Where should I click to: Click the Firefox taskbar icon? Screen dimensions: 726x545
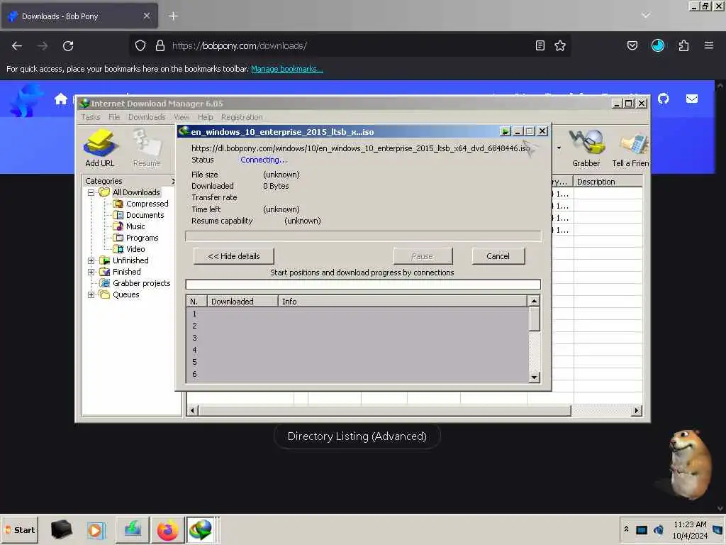(167, 529)
